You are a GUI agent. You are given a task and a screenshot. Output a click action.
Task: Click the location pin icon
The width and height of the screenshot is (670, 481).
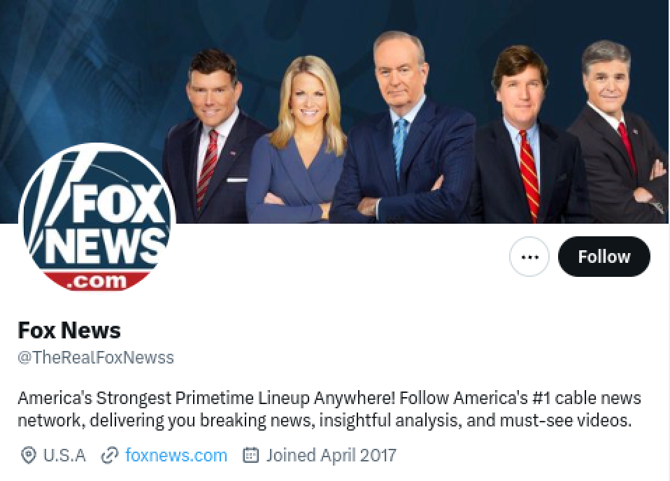tap(28, 455)
